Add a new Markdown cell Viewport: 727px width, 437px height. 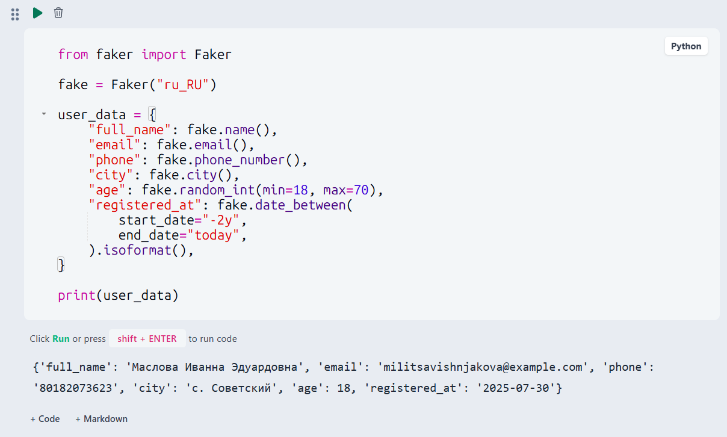tap(101, 419)
